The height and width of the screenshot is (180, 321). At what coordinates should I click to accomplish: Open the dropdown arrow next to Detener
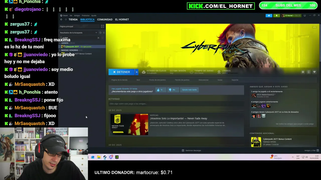[136, 72]
